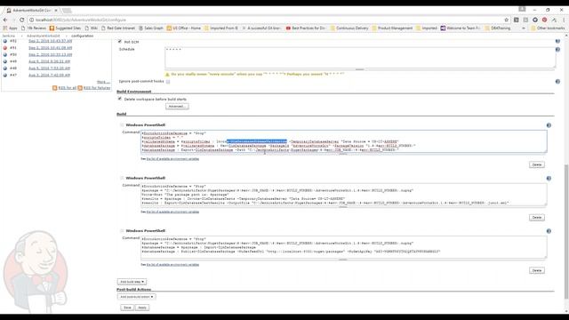Click the status ball of build #50
569x320 pixels.
tap(5, 55)
